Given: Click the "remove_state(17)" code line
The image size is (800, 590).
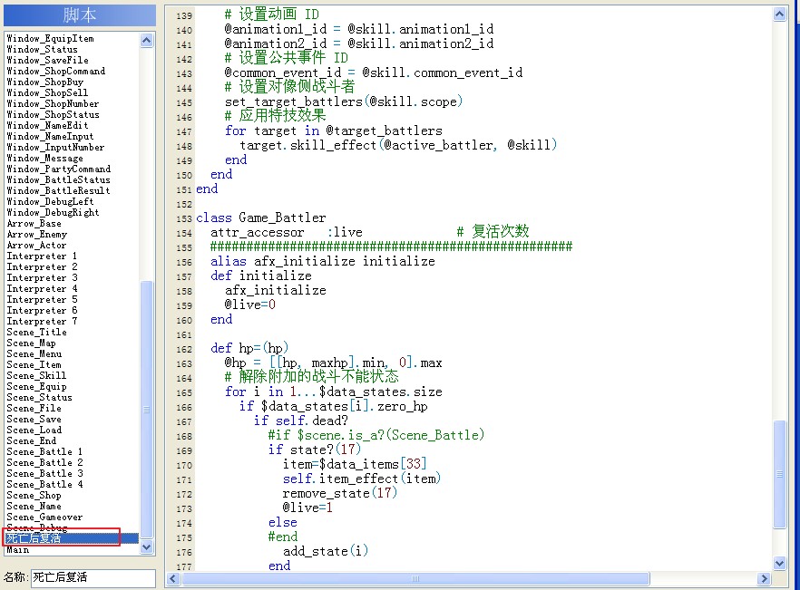Looking at the screenshot, I should [x=339, y=493].
